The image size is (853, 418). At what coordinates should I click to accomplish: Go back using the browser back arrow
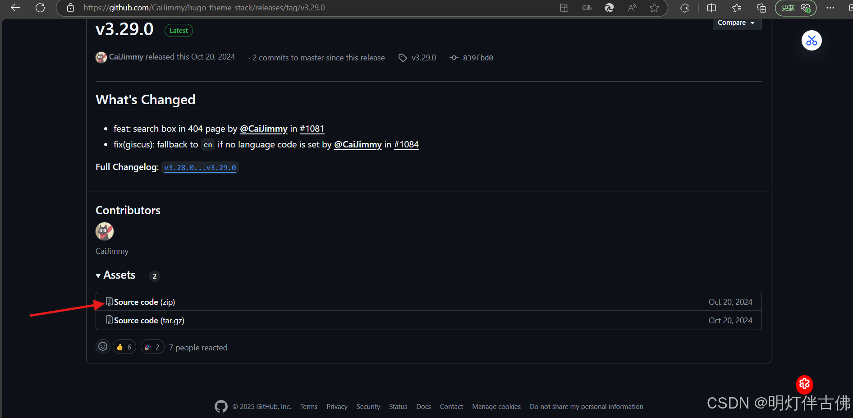coord(15,8)
